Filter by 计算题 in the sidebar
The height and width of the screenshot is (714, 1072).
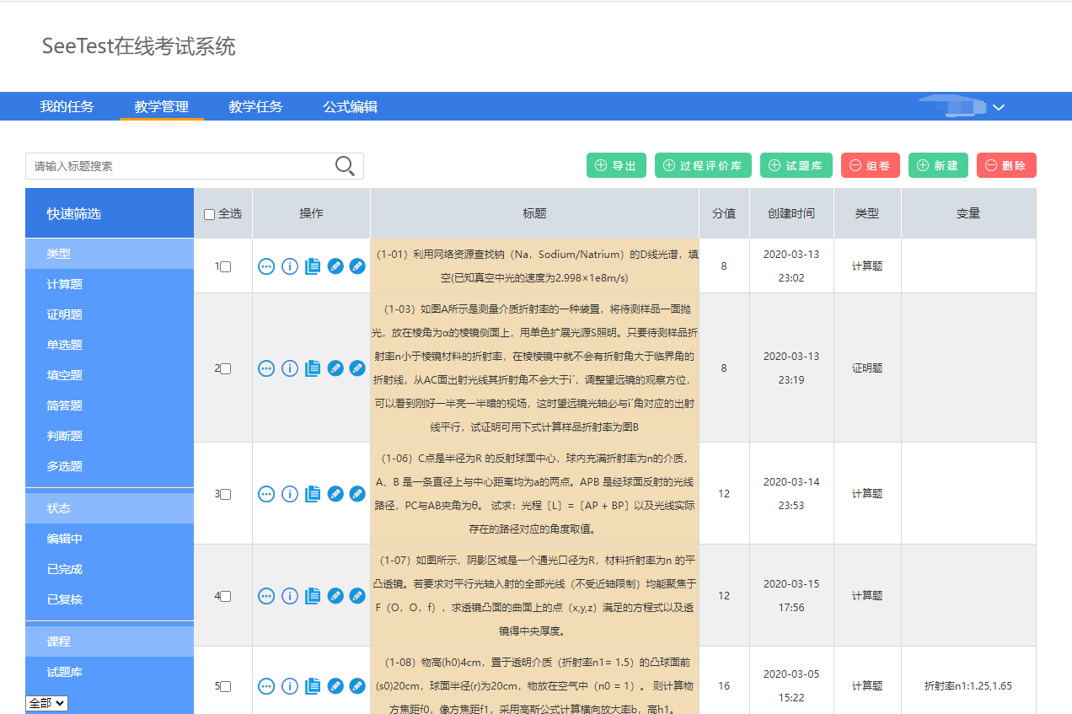(65, 284)
